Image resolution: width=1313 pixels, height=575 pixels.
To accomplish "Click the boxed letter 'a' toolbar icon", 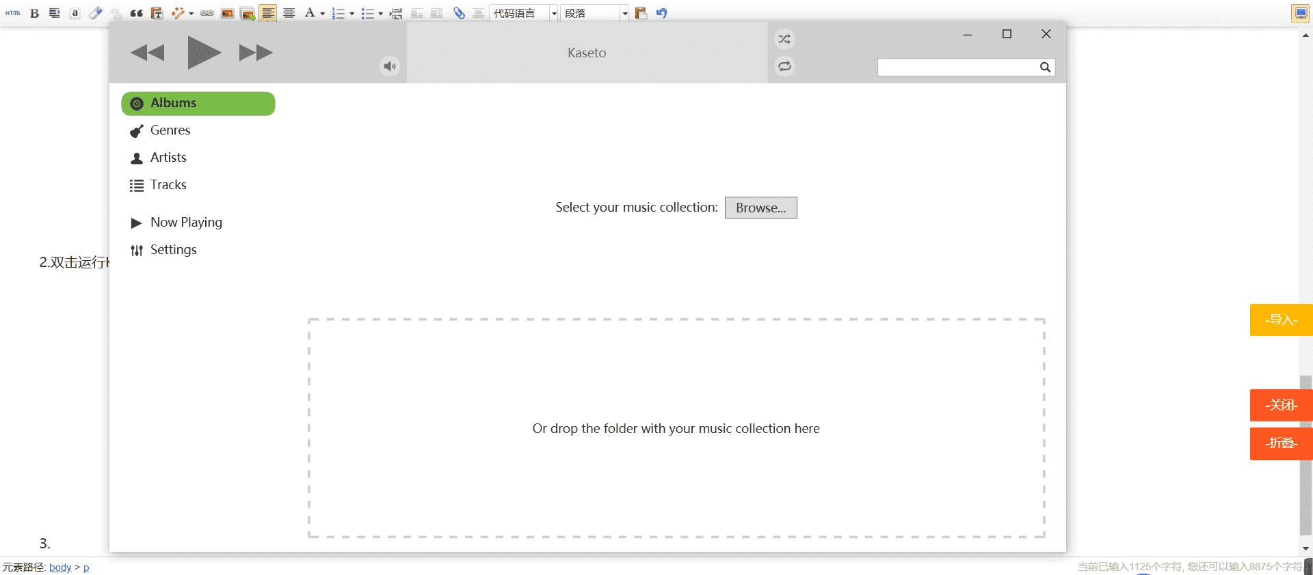I will 75,13.
